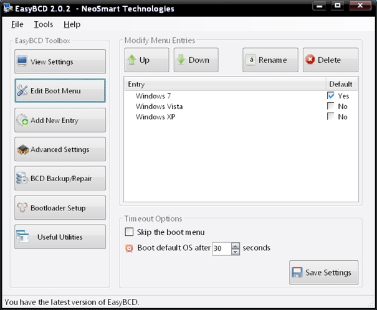
Task: Click the floppy disk Save icon
Action: coord(297,272)
